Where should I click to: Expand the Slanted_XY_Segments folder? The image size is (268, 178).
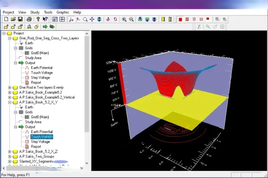10,161
